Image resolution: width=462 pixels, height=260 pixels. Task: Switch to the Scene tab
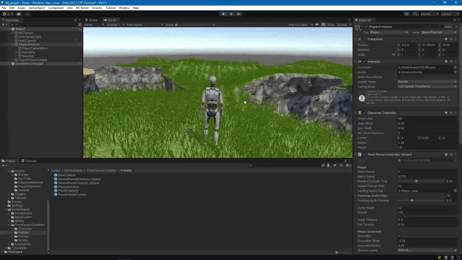pos(92,20)
